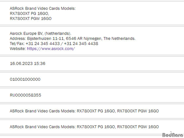184x138 pixels.
Task: Click the BodNara watermark logo
Action: coord(172,135)
